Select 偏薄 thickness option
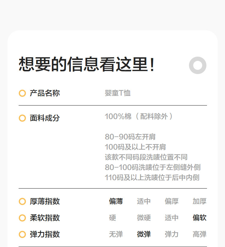The height and width of the screenshot is (247, 225). point(116,201)
